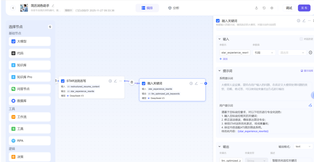314x162 pixels.
Task: Click the edit pencil on the 融入关键词 canvas node
Action: coord(196,83)
